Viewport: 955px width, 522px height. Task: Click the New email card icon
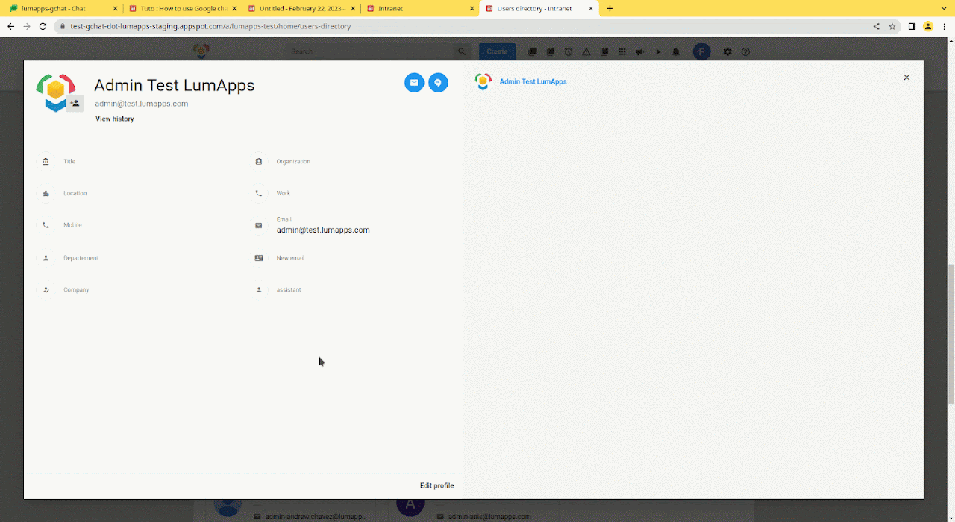pyautogui.click(x=259, y=258)
